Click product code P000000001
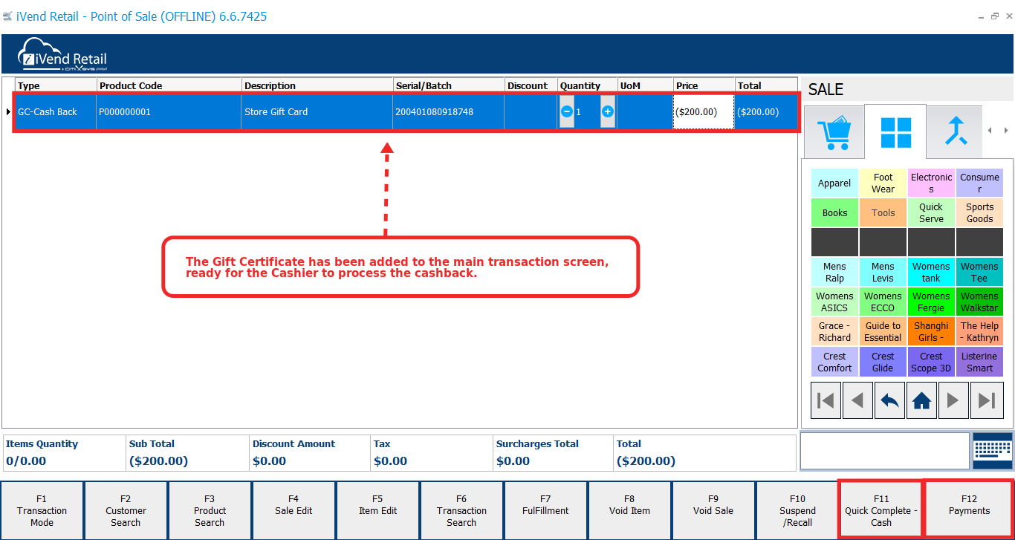Image resolution: width=1015 pixels, height=540 pixels. pos(168,111)
